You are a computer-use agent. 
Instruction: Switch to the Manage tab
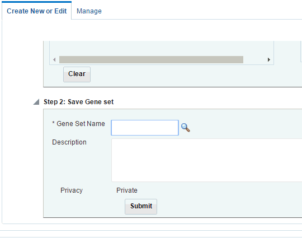pyautogui.click(x=89, y=11)
